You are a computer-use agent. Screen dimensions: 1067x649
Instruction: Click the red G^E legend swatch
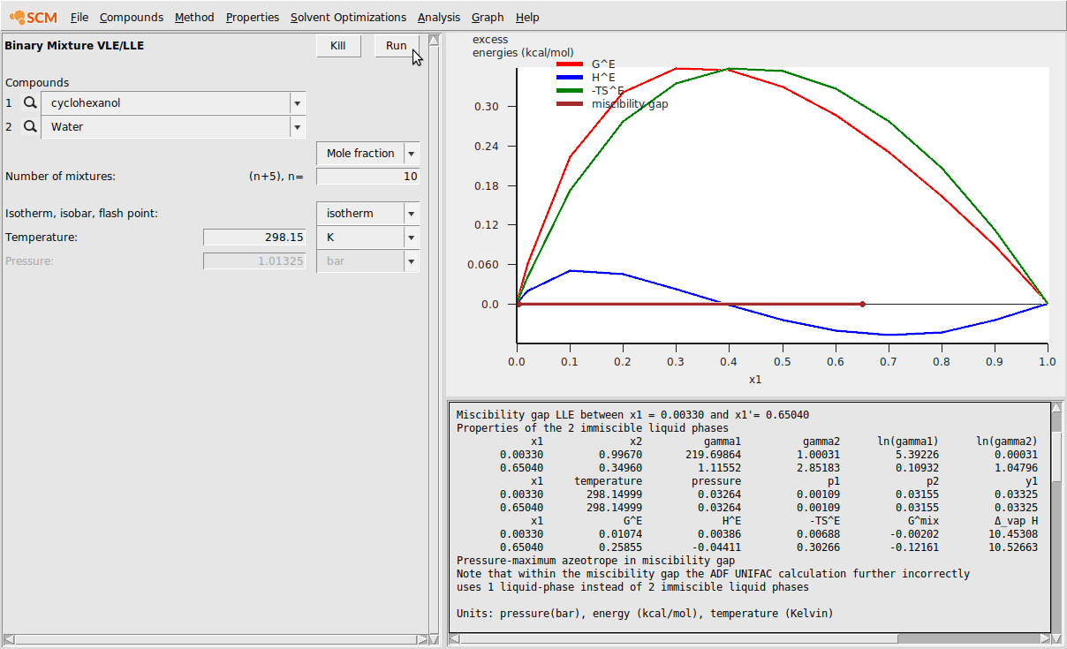point(569,64)
